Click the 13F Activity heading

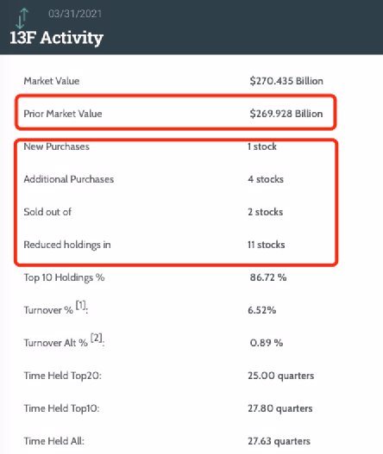pyautogui.click(x=57, y=38)
